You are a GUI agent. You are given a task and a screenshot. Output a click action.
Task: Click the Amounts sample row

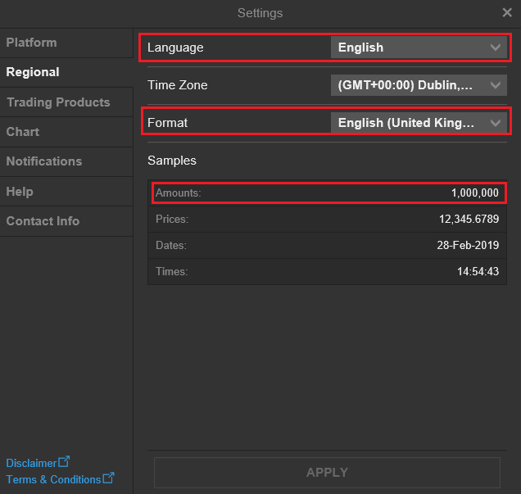pos(328,193)
